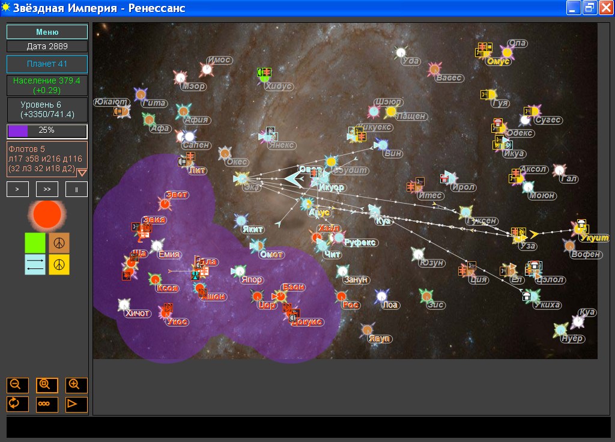Select the star labeled Окес
615x442 pixels.
pyautogui.click(x=225, y=153)
